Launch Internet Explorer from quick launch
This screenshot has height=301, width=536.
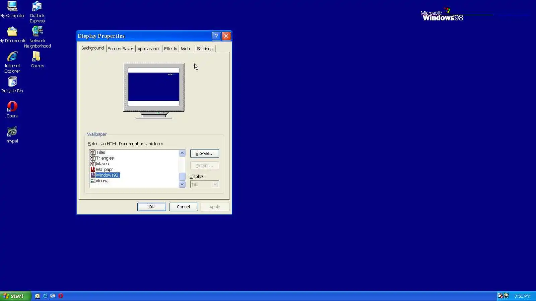pos(45,296)
